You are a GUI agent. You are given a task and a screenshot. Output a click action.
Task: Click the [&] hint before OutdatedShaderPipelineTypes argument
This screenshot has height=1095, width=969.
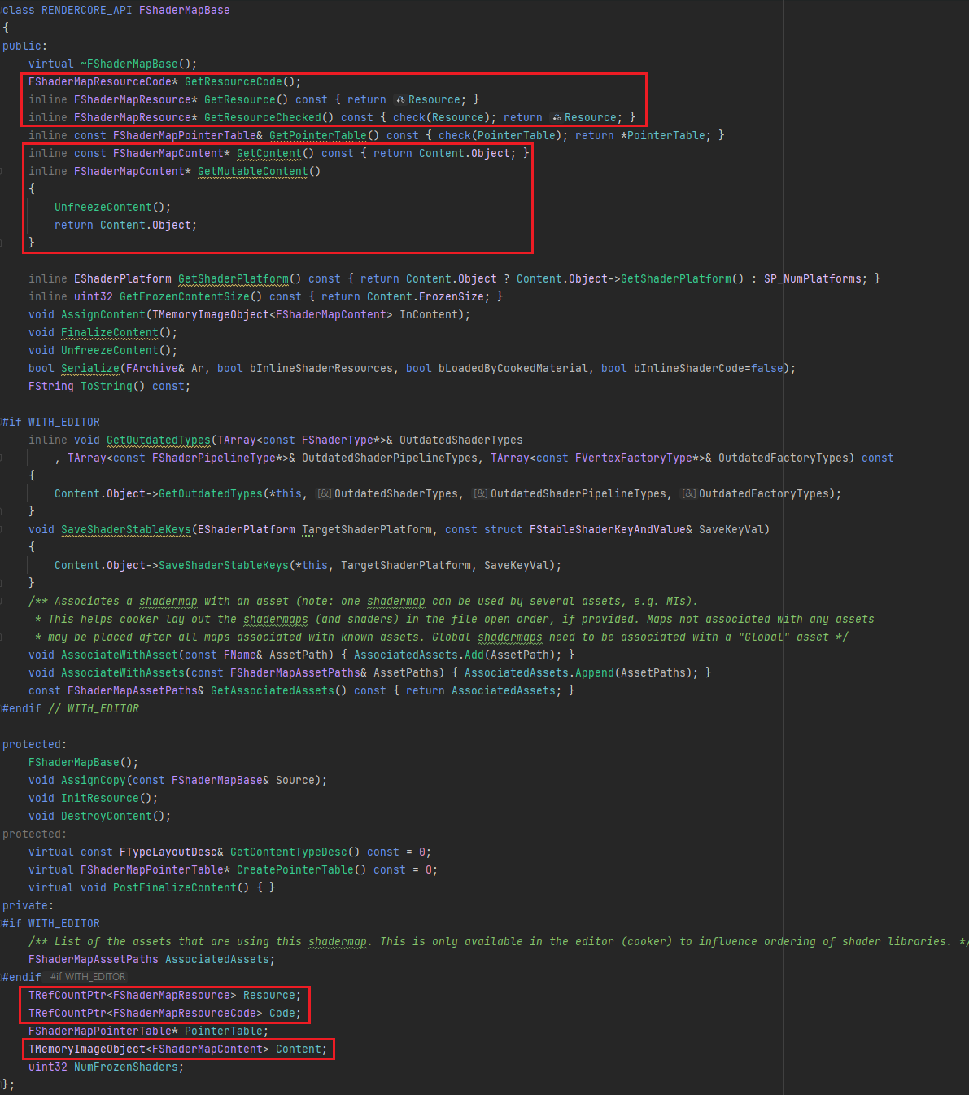480,493
